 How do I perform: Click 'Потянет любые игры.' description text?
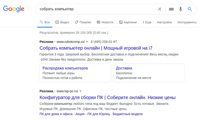tap(59, 73)
